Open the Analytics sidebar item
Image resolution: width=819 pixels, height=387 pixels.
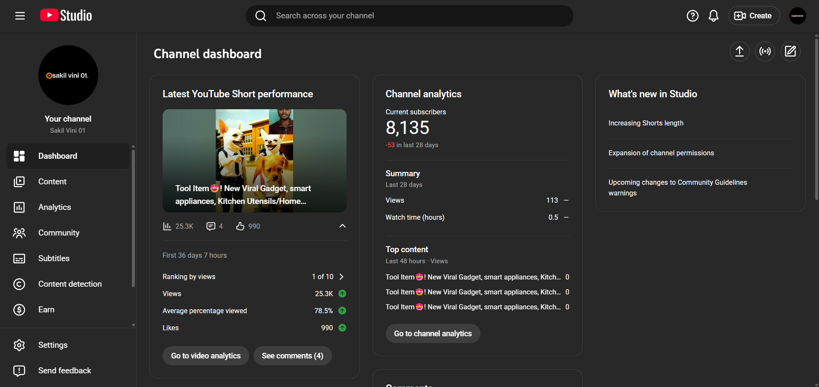(55, 207)
